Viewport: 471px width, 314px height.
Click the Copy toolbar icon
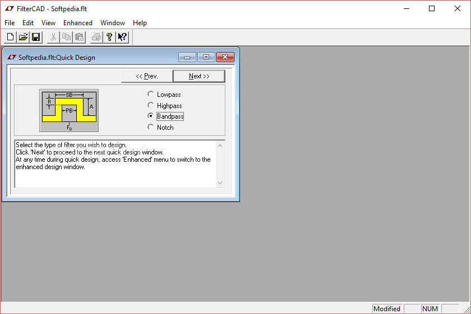[x=66, y=37]
